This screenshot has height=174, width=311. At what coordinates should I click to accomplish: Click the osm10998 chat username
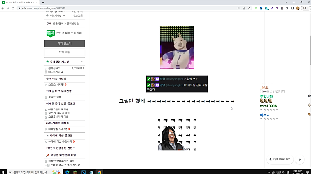268,106
